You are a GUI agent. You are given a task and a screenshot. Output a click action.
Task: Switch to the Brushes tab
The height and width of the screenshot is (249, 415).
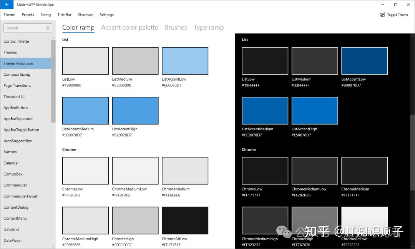pyautogui.click(x=176, y=27)
